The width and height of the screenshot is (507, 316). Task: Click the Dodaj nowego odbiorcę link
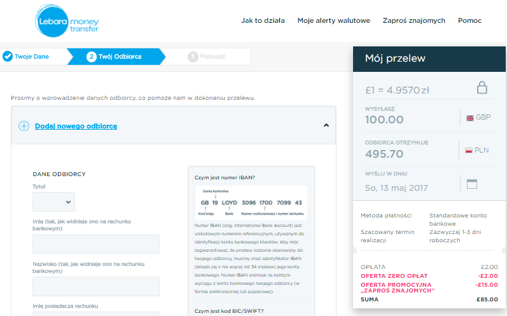click(76, 126)
